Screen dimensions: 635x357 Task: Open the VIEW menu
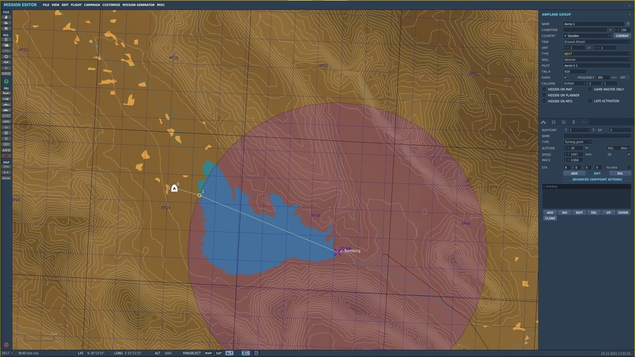tap(55, 5)
